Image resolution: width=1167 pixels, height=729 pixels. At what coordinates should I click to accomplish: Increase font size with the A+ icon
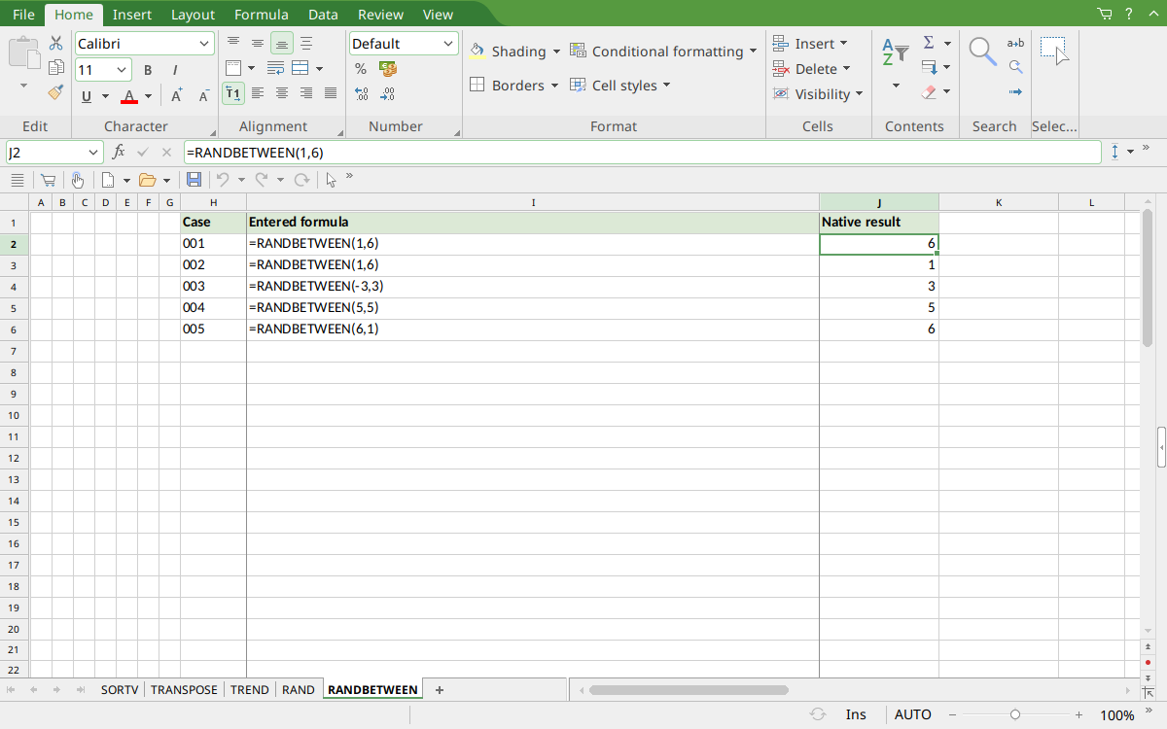[x=177, y=95]
